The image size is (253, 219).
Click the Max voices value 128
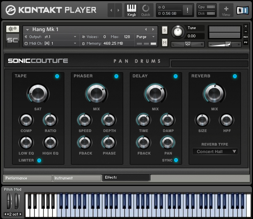(127, 37)
